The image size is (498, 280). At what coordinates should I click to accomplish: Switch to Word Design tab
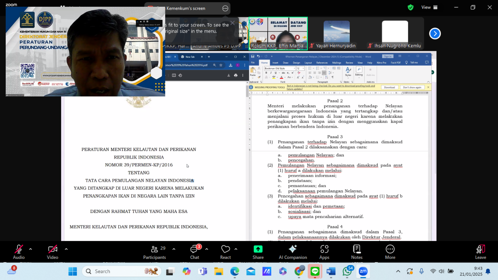coord(296,63)
